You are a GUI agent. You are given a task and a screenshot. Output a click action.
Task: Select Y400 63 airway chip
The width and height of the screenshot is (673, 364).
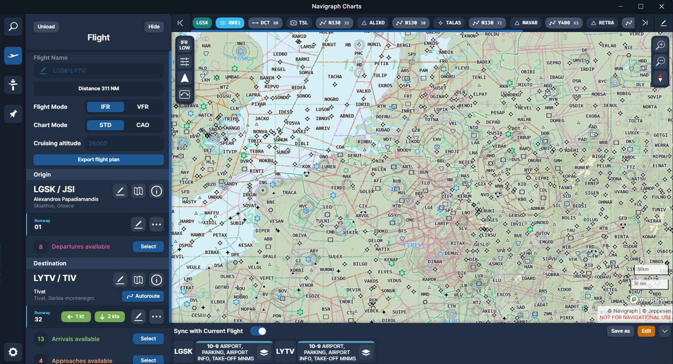[x=564, y=23]
